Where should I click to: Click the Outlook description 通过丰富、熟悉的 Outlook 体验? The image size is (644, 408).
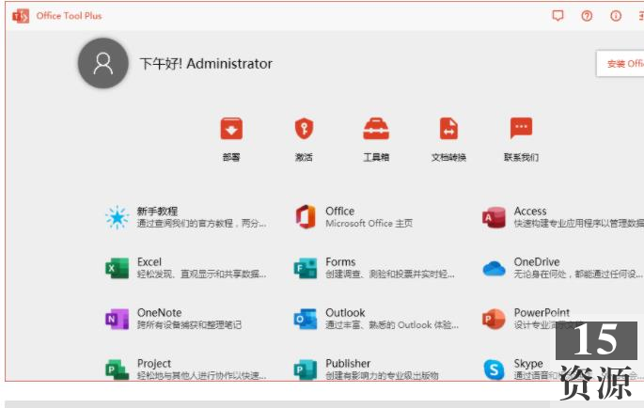point(392,325)
